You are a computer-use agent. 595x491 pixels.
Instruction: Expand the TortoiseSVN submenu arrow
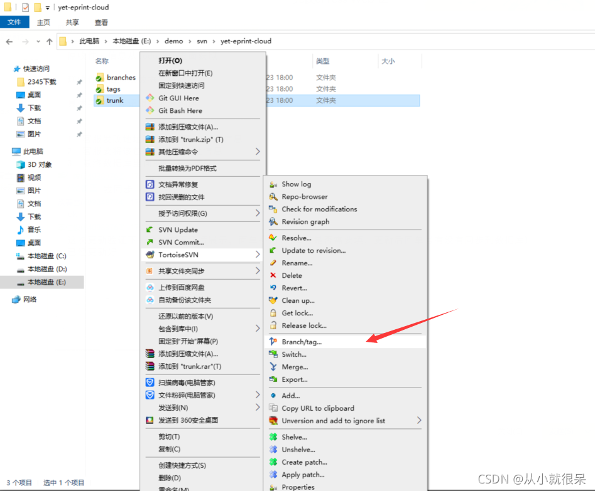tap(258, 255)
